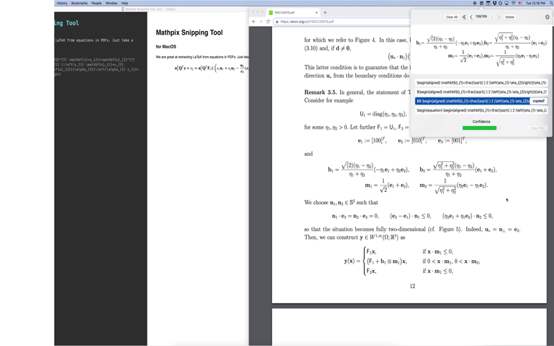Select the 1902.00979.pdf browser tab

pos(293,12)
